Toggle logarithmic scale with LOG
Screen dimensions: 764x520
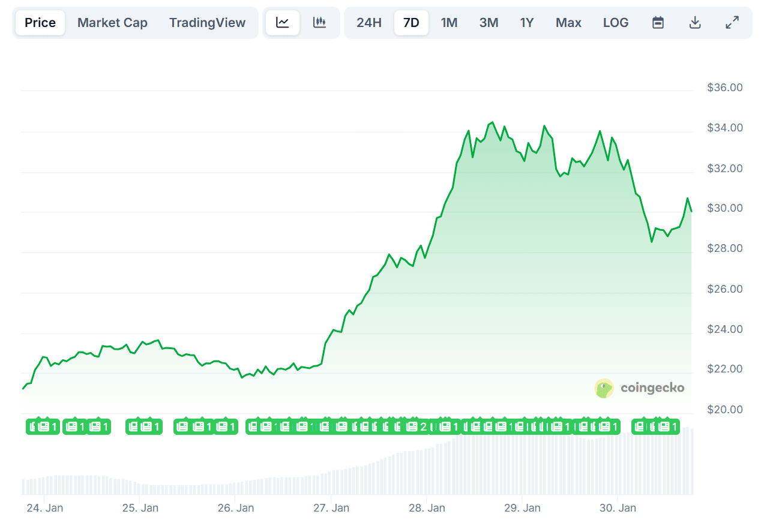click(x=616, y=22)
